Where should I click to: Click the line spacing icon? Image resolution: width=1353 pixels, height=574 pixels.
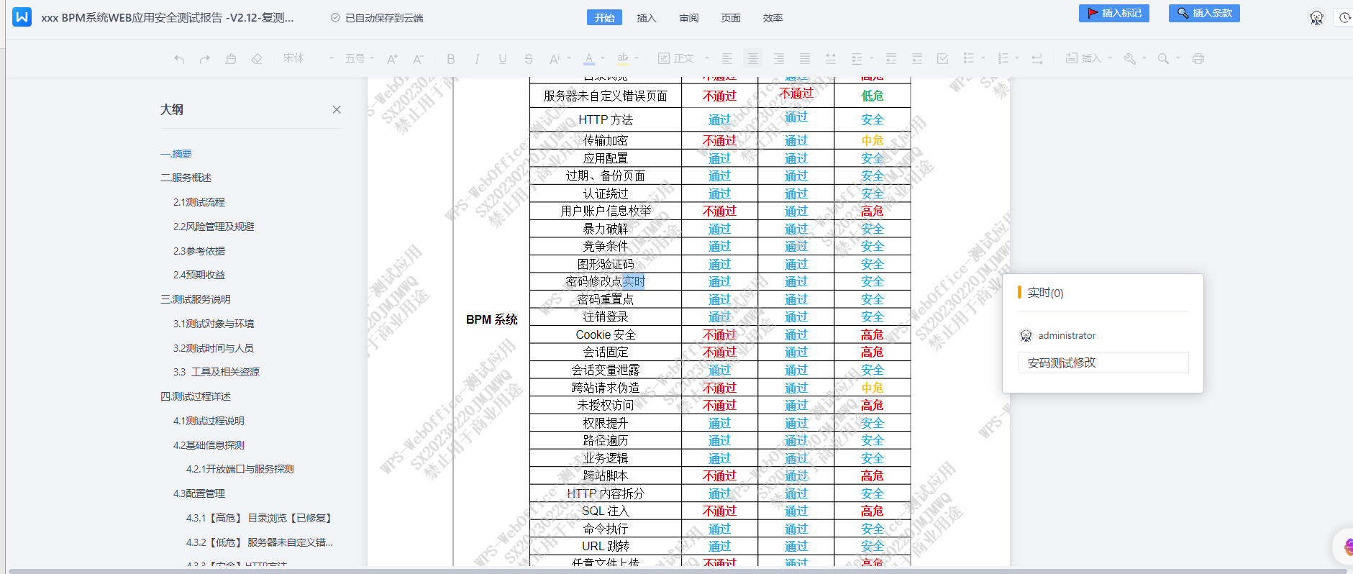coord(857,59)
